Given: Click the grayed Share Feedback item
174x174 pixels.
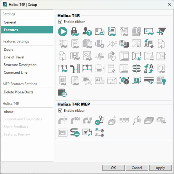Looking at the screenshot, I should [27, 127].
